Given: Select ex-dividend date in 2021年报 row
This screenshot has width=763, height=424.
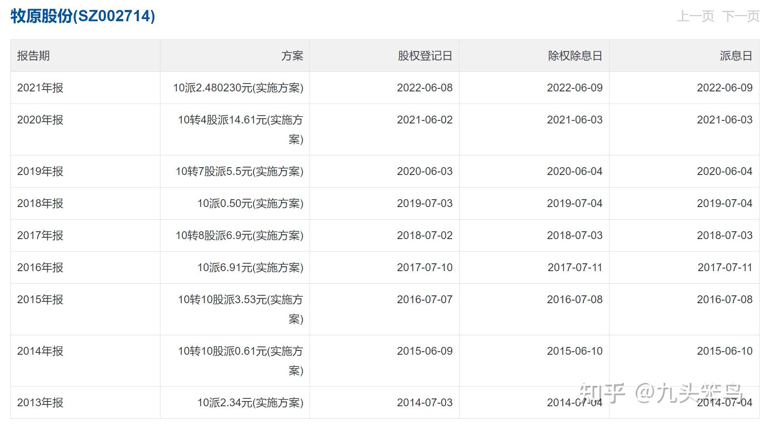Looking at the screenshot, I should click(575, 88).
